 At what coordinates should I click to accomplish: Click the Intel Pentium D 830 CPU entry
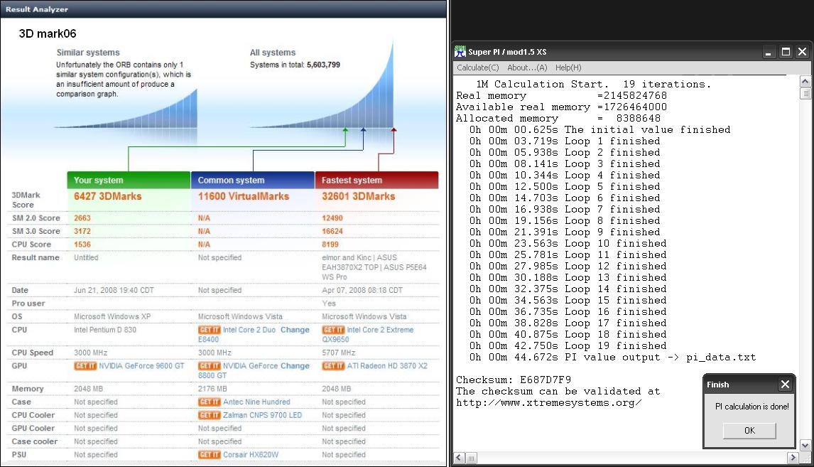pyautogui.click(x=105, y=330)
